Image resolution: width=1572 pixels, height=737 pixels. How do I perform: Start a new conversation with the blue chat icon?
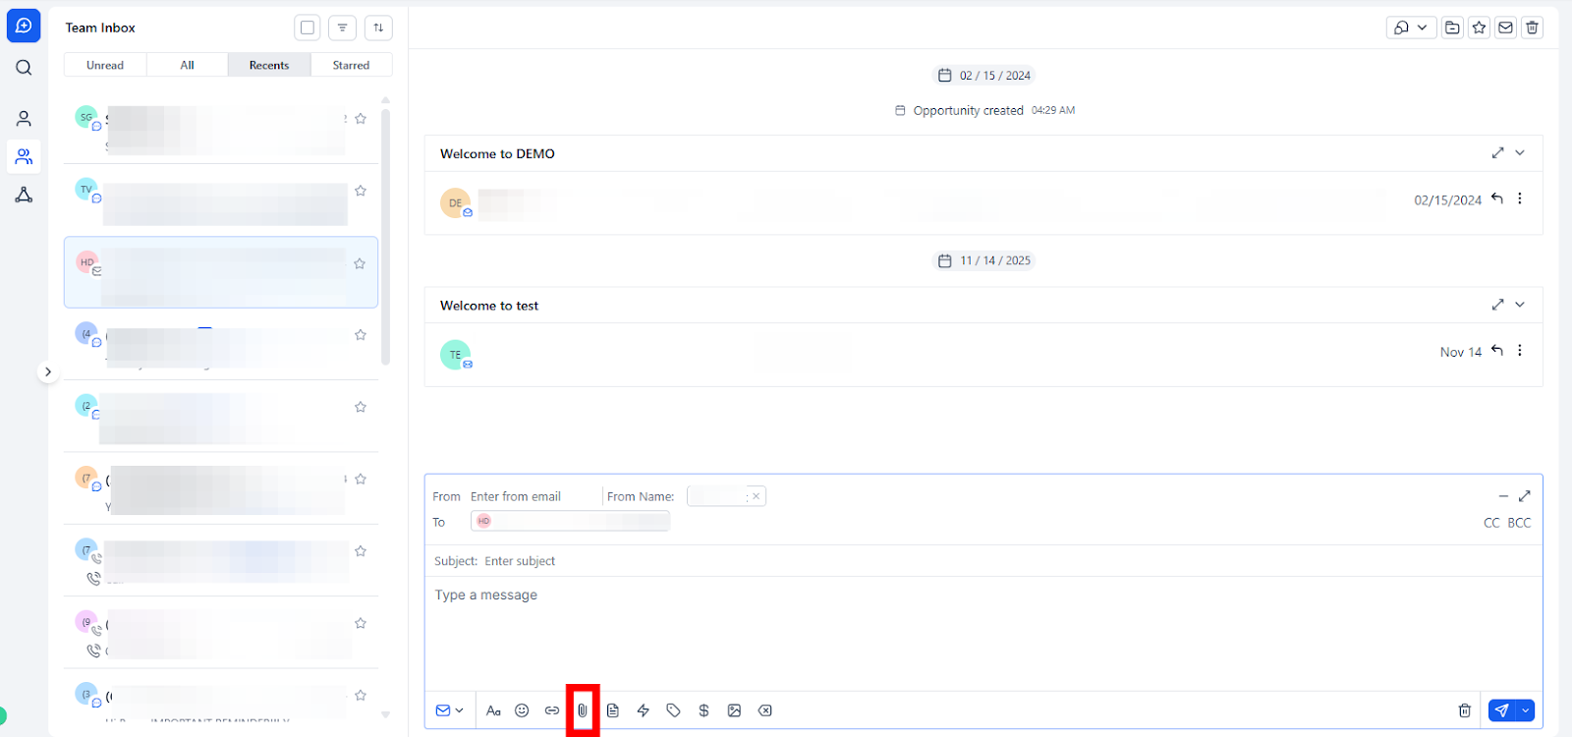24,26
